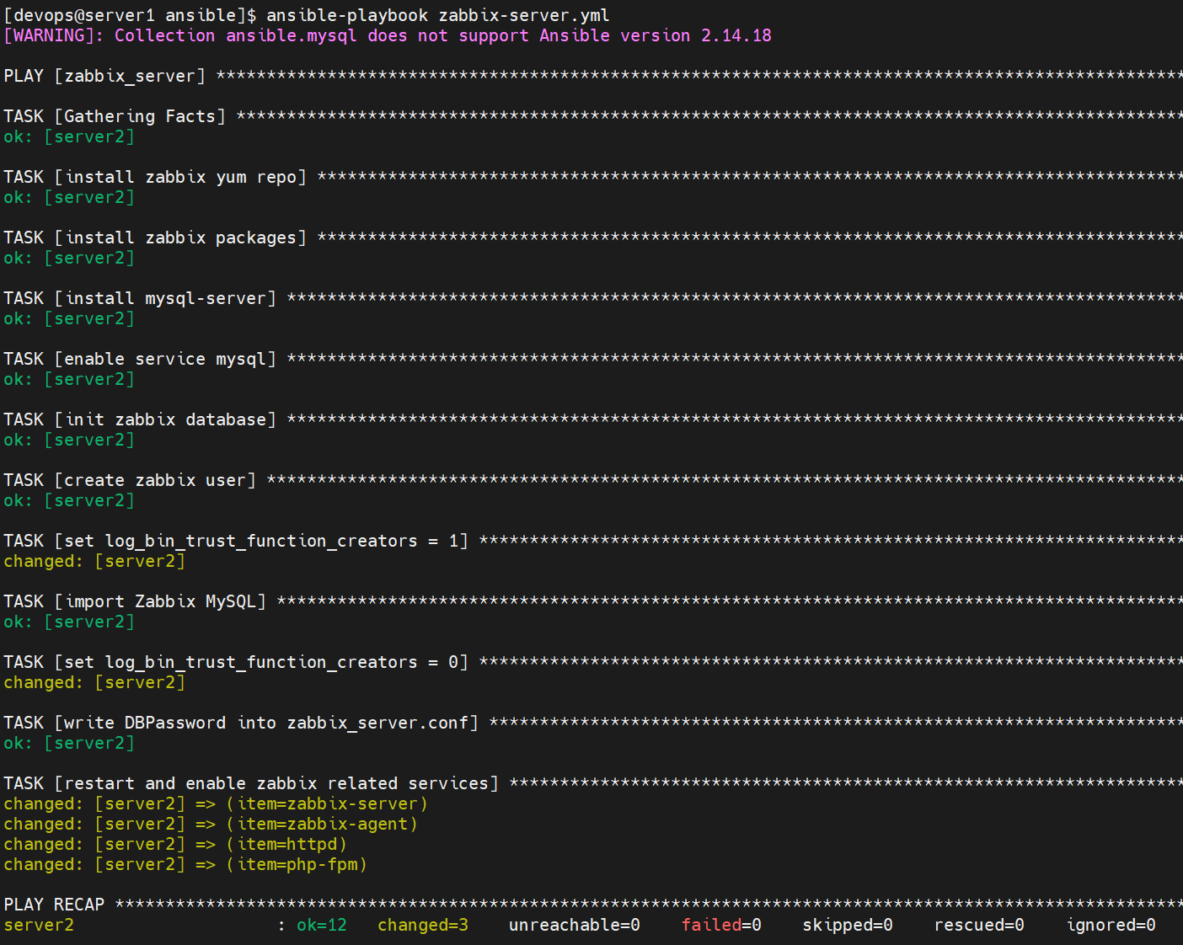
Task: Click "changed: [server2]" under log_bin_trust_function_creators = 1
Action: click(94, 561)
